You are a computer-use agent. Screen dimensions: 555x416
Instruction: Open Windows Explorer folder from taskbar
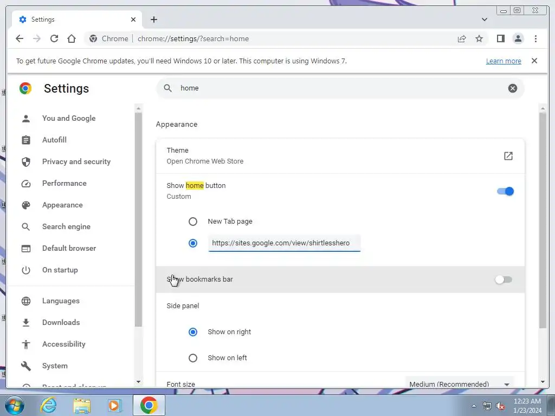81,405
